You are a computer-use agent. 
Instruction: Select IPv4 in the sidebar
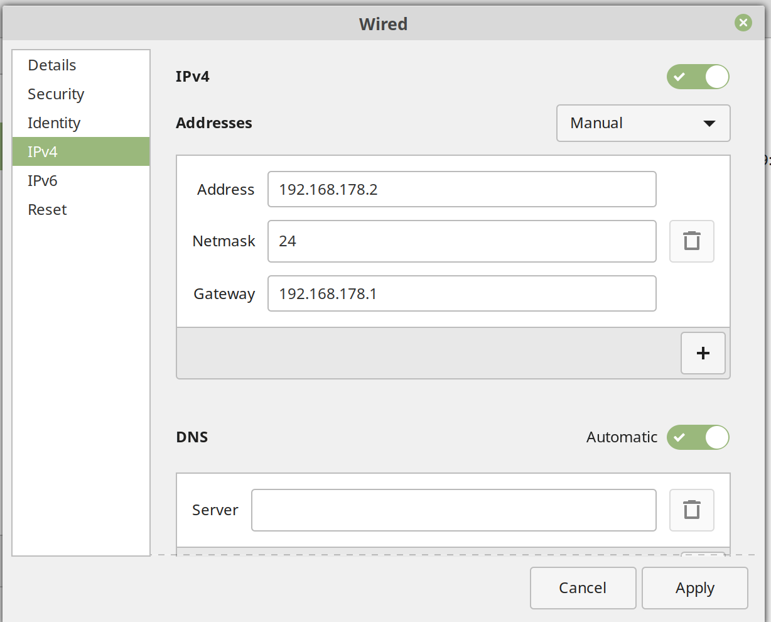[x=43, y=152]
